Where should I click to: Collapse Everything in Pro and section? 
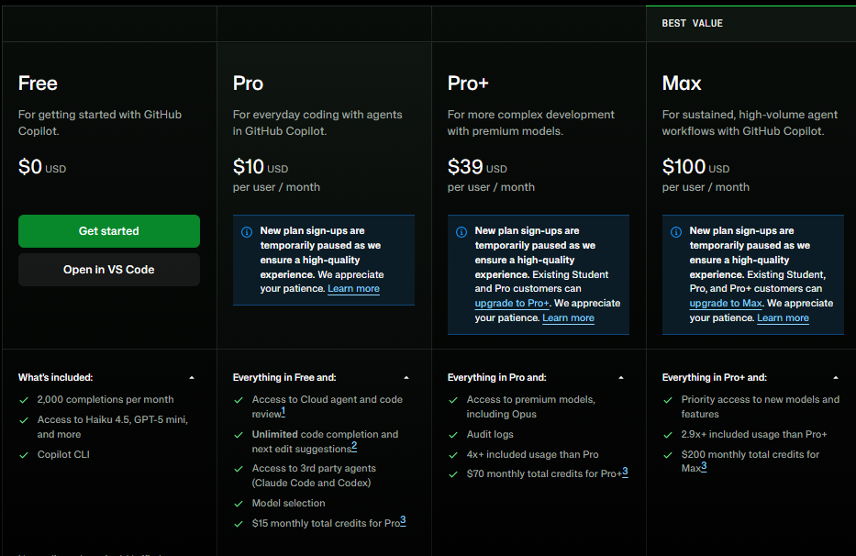(621, 377)
